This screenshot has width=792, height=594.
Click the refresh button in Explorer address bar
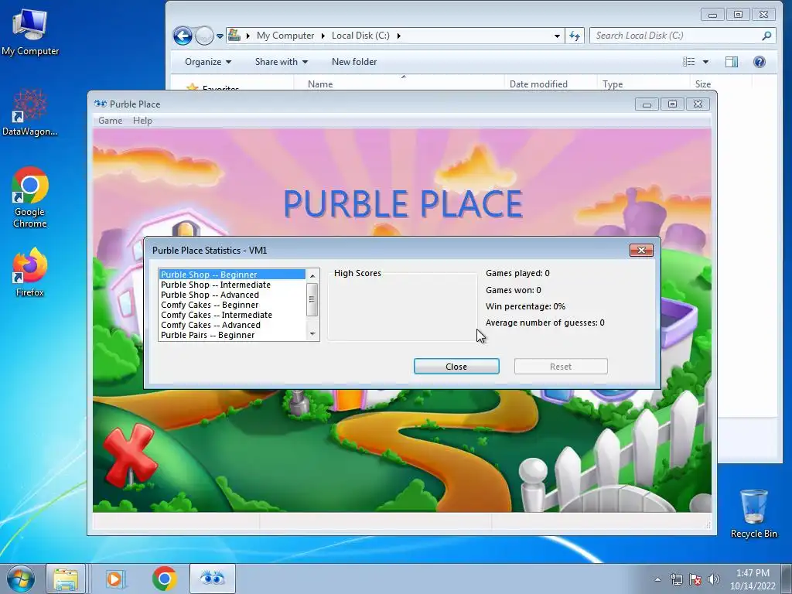coord(575,36)
